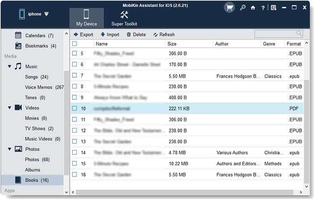
Task: Open Songs (24) in sidebar
Action: pyautogui.click(x=37, y=77)
